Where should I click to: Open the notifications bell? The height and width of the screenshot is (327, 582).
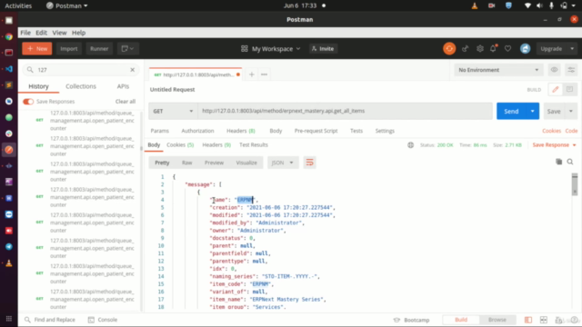click(493, 48)
